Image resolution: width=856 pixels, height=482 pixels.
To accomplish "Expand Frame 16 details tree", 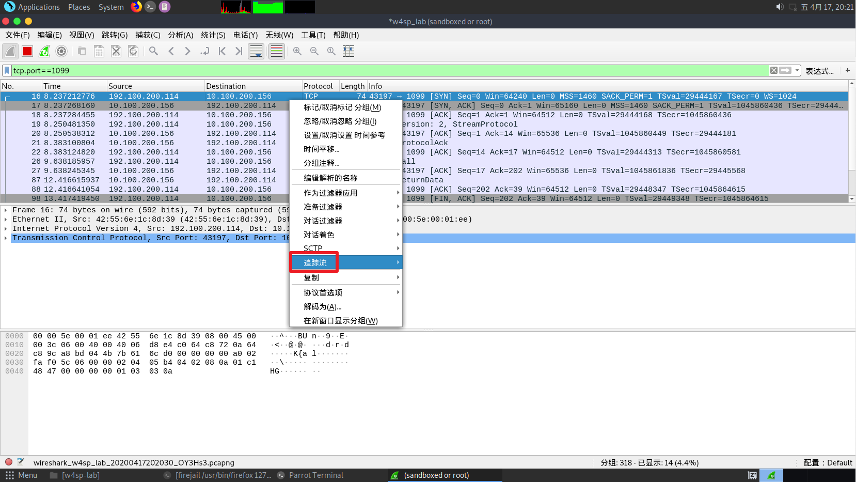I will [x=6, y=210].
